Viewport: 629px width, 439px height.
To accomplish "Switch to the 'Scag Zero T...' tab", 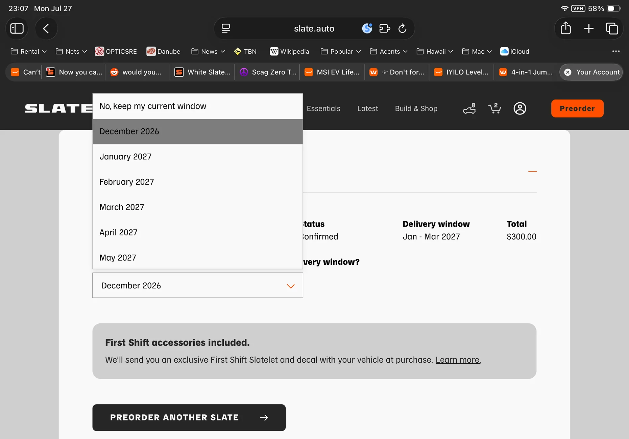I will 267,72.
